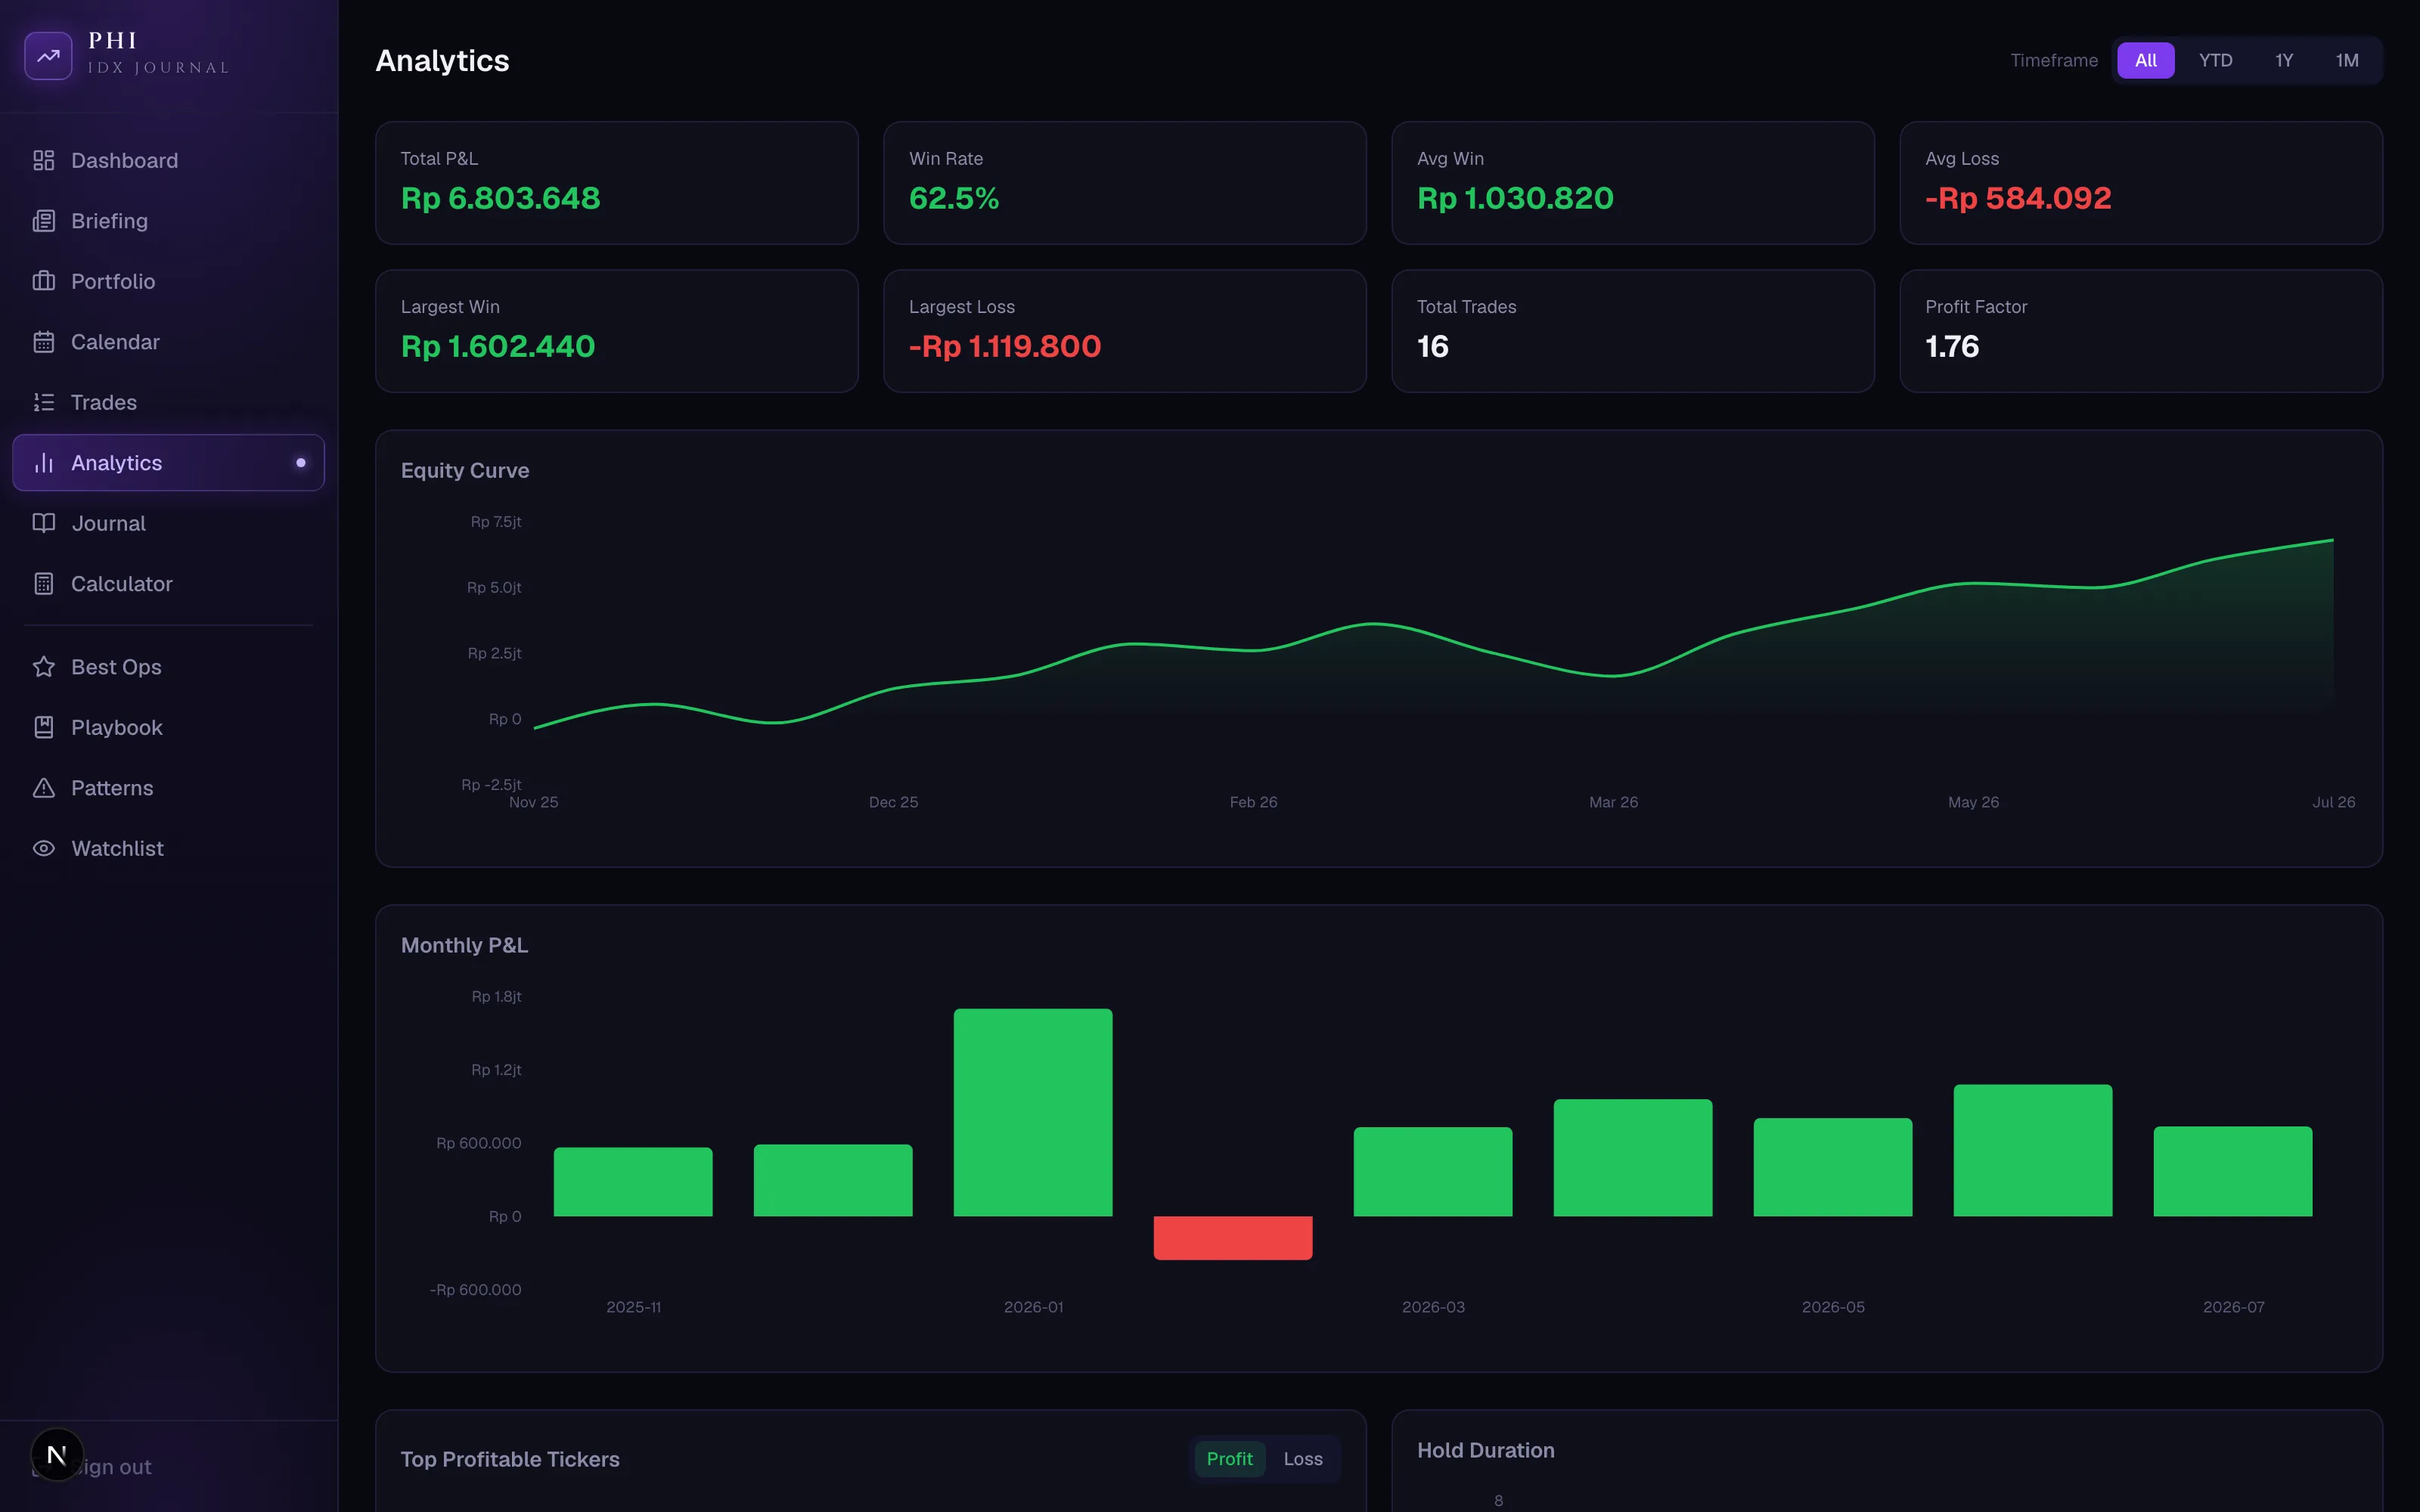Click the Calculator icon in sidebar
The width and height of the screenshot is (2420, 1512).
[x=43, y=584]
